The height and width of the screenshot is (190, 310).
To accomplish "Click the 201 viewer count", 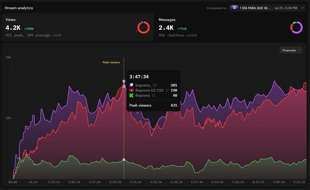I will (x=174, y=85).
